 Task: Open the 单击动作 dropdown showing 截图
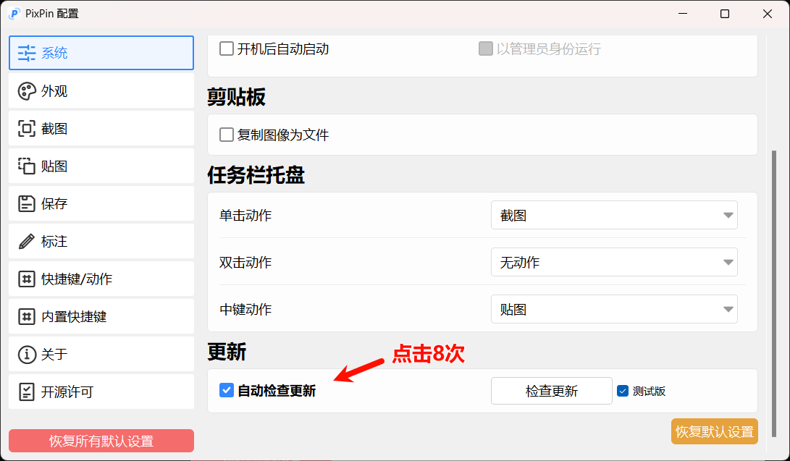(613, 215)
